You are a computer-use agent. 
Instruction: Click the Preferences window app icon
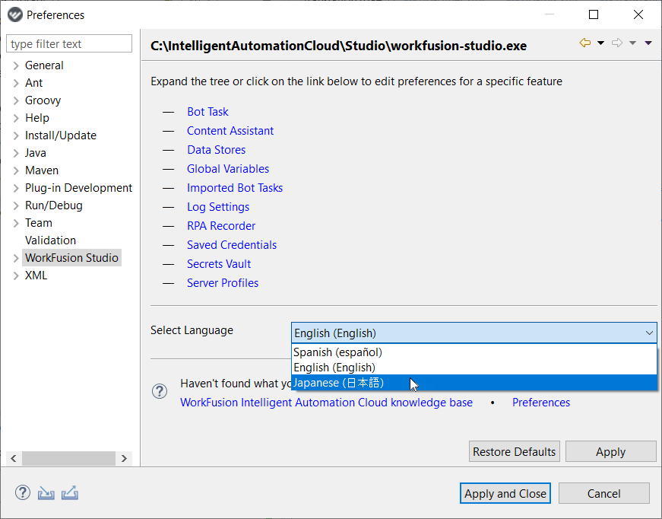pyautogui.click(x=14, y=14)
